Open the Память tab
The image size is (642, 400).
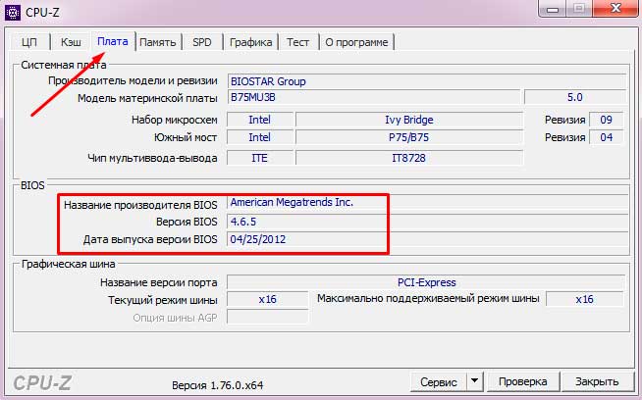click(158, 42)
